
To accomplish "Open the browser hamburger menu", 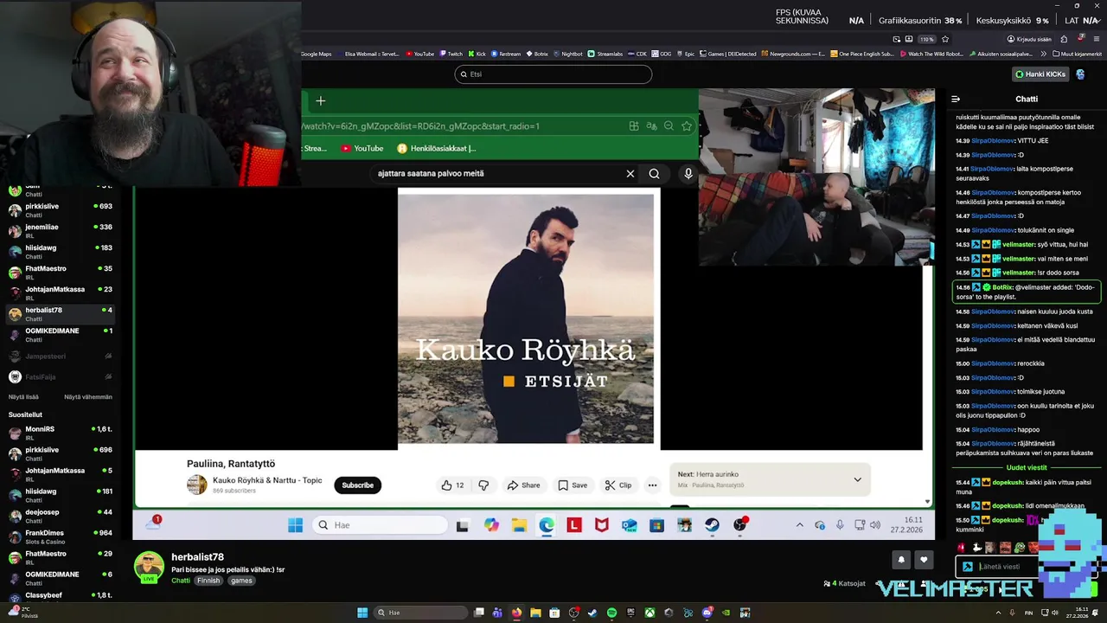I will click(x=1096, y=39).
